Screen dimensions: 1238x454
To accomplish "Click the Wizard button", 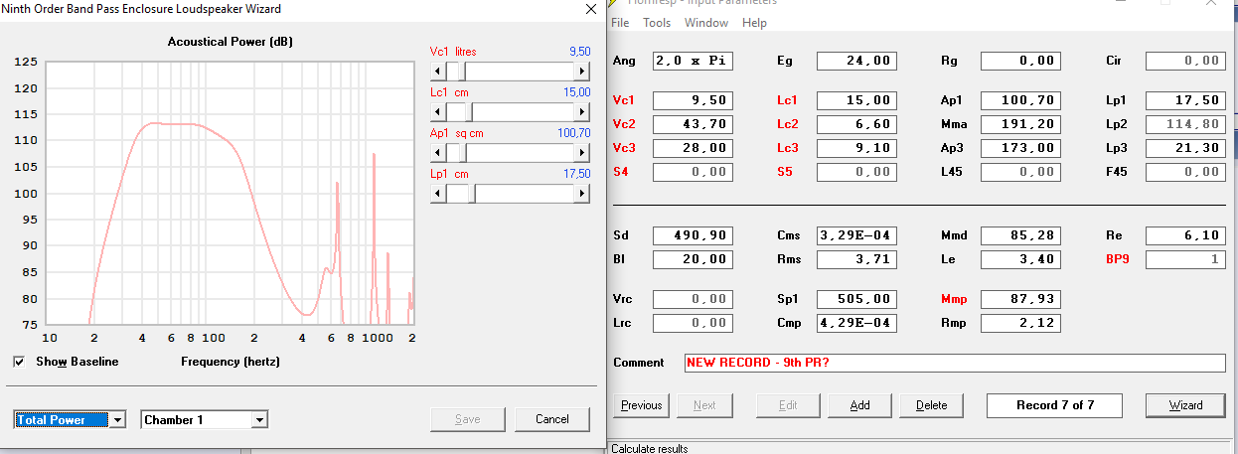I will point(1185,405).
